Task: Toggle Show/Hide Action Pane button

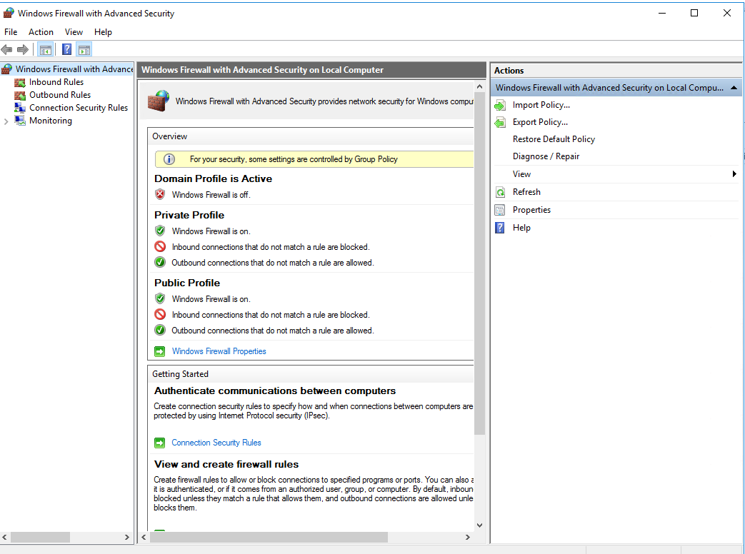Action: pos(84,50)
